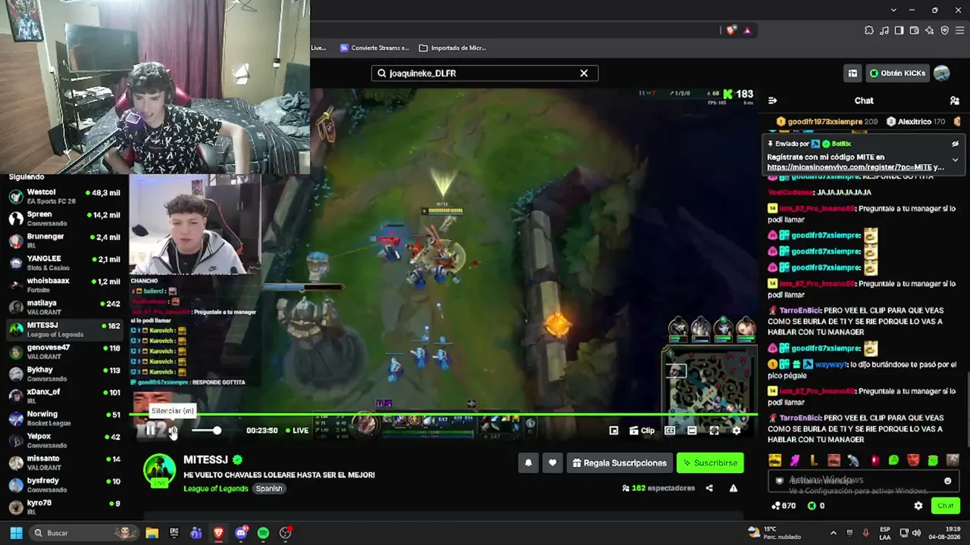Report the stream via warning icon
Image resolution: width=970 pixels, height=545 pixels.
tap(734, 488)
